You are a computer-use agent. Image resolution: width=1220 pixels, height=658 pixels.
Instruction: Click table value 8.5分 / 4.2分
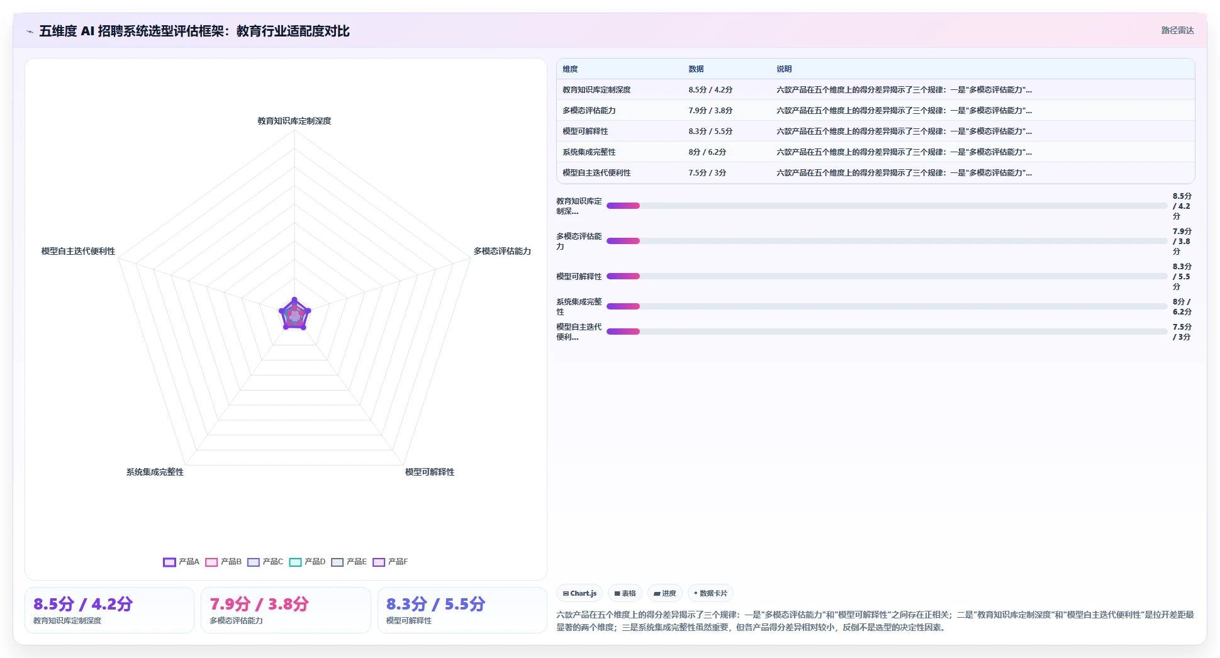point(710,90)
